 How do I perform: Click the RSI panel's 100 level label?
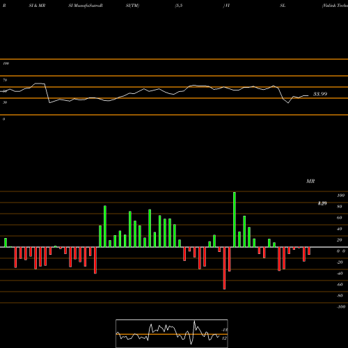(6, 63)
